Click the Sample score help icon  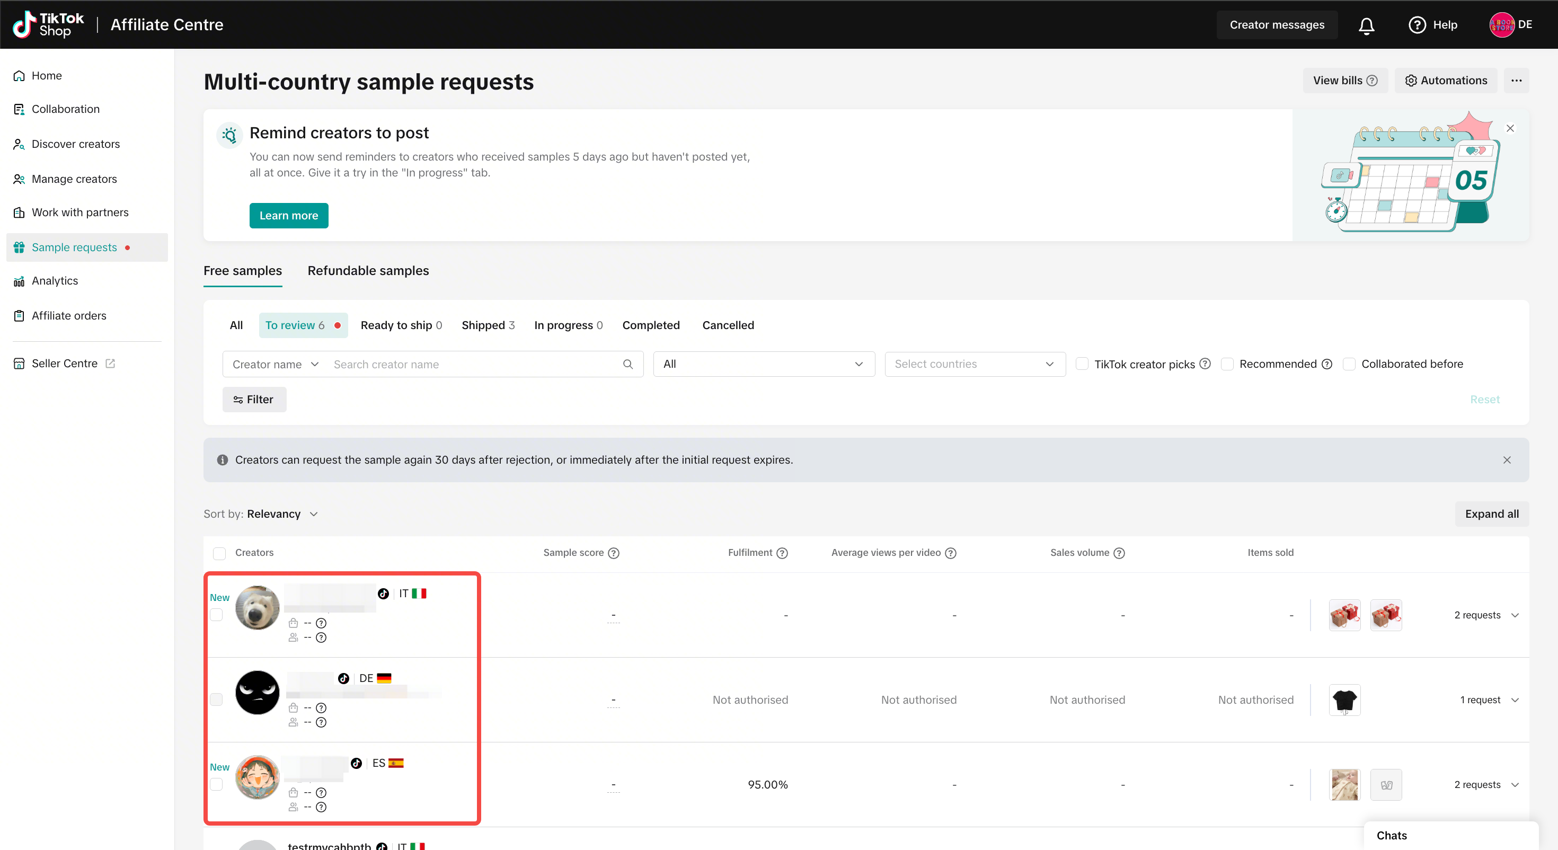coord(613,553)
